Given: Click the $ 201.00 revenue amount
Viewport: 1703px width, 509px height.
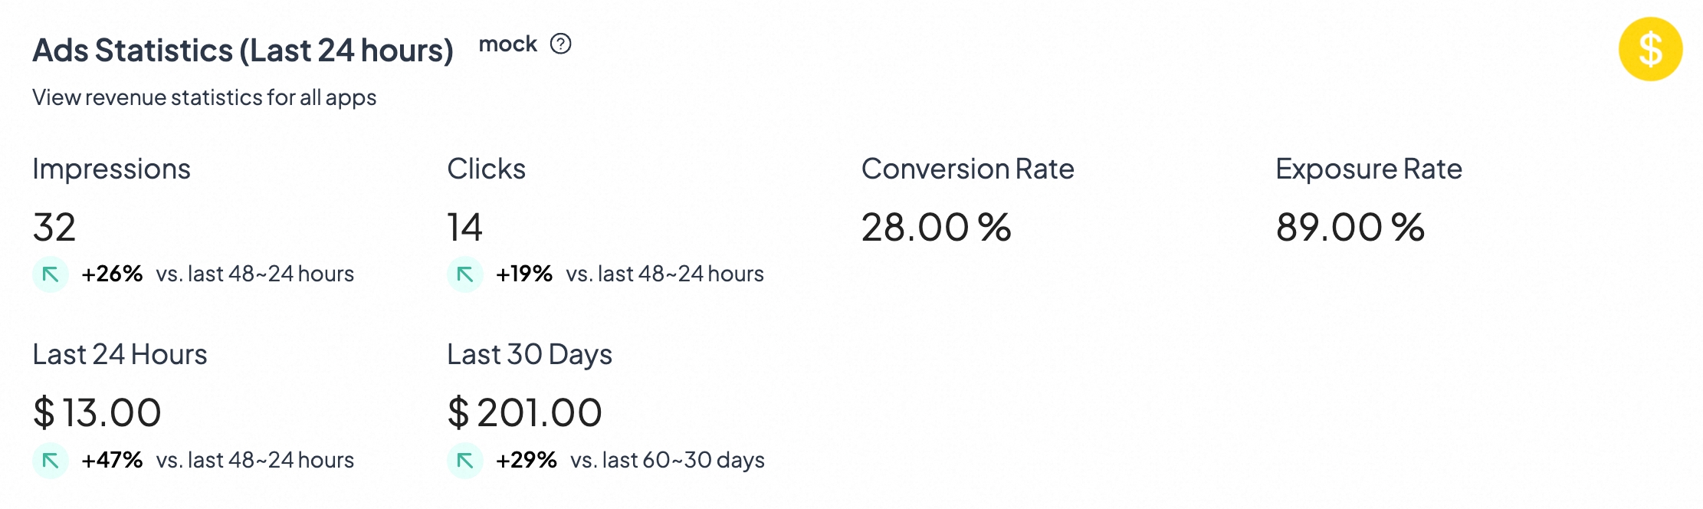Looking at the screenshot, I should [x=525, y=413].
